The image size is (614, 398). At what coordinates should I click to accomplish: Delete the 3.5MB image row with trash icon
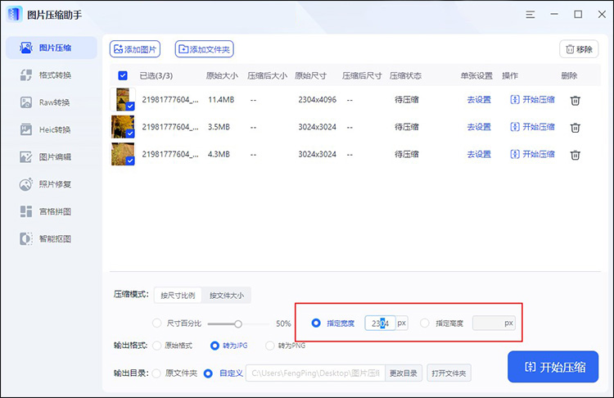[x=575, y=127]
